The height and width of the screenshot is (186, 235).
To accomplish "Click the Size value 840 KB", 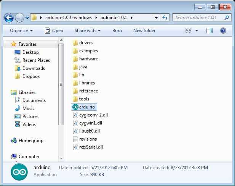I will point(97,175).
